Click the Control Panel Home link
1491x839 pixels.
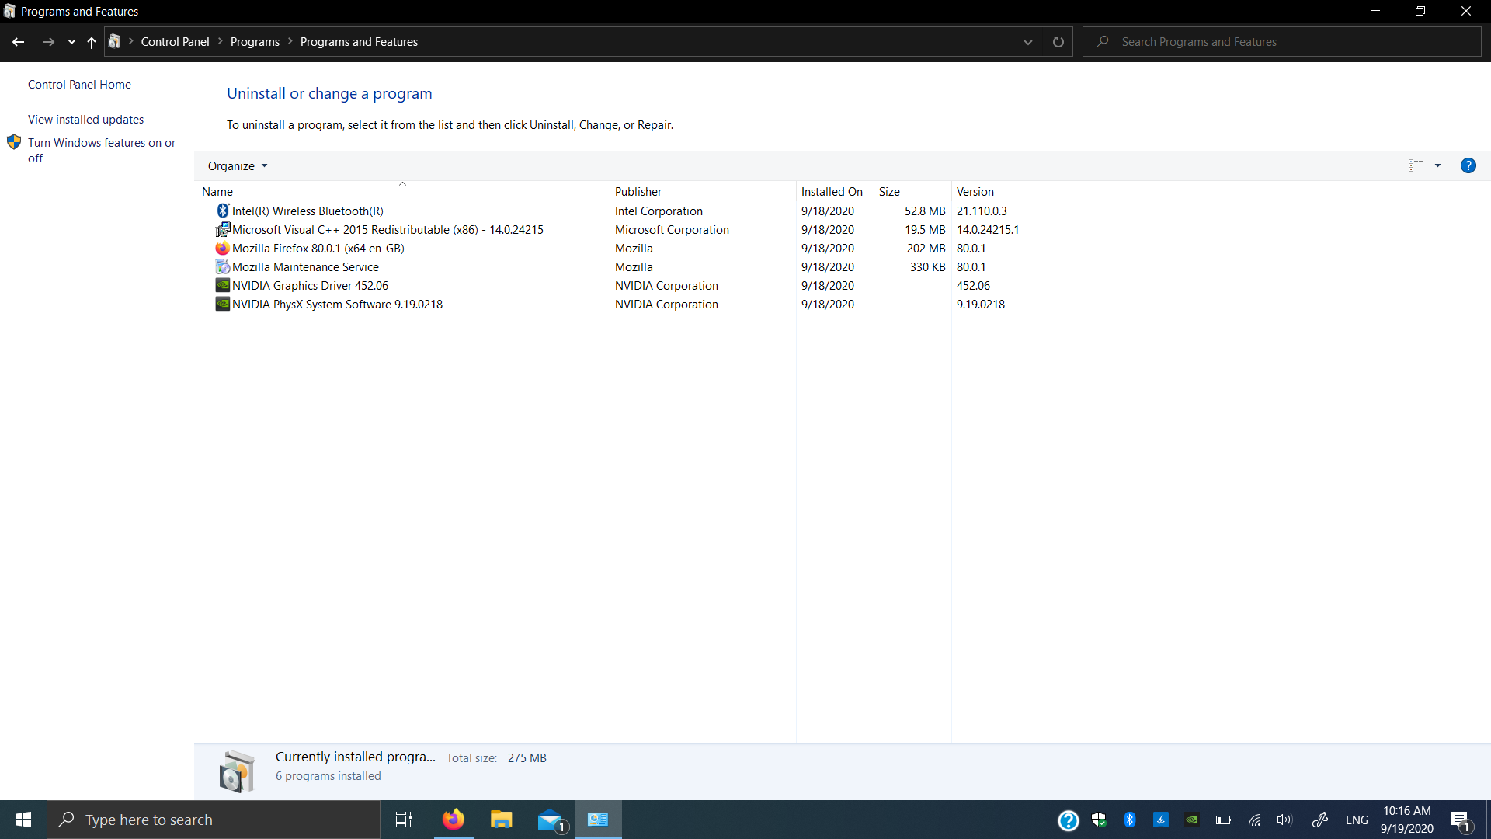point(79,84)
